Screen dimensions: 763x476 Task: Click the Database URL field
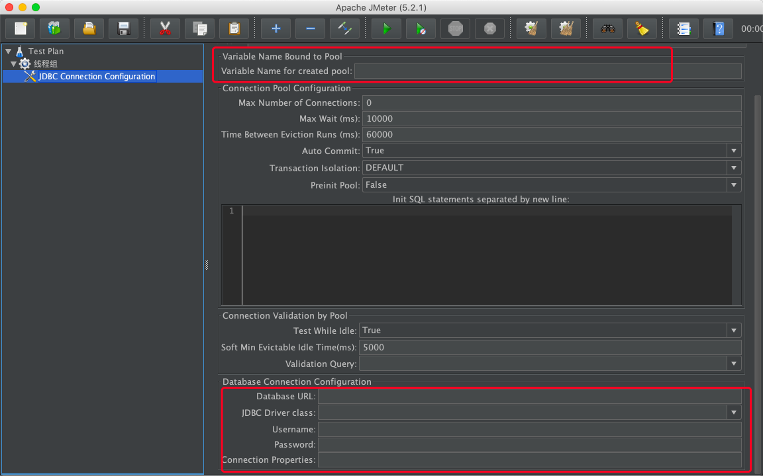[530, 397]
